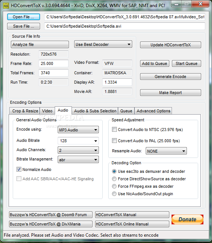The width and height of the screenshot is (212, 243).
Task: Click Update HDConvertToX button
Action: pos(170,45)
